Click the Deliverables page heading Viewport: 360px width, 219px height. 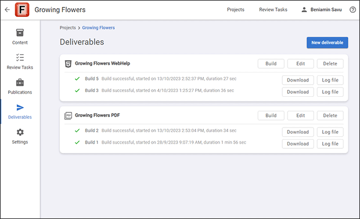[82, 42]
